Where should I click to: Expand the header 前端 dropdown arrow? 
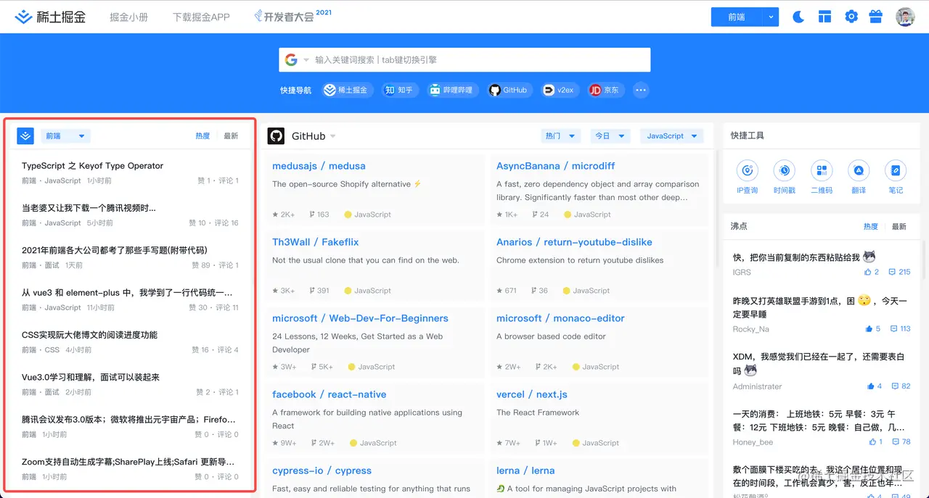771,17
